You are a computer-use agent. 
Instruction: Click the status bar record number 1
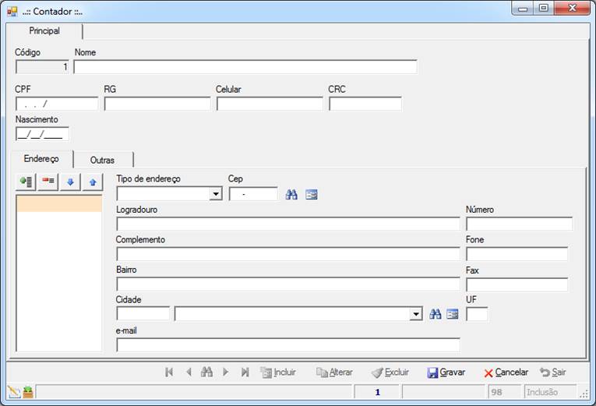(377, 392)
